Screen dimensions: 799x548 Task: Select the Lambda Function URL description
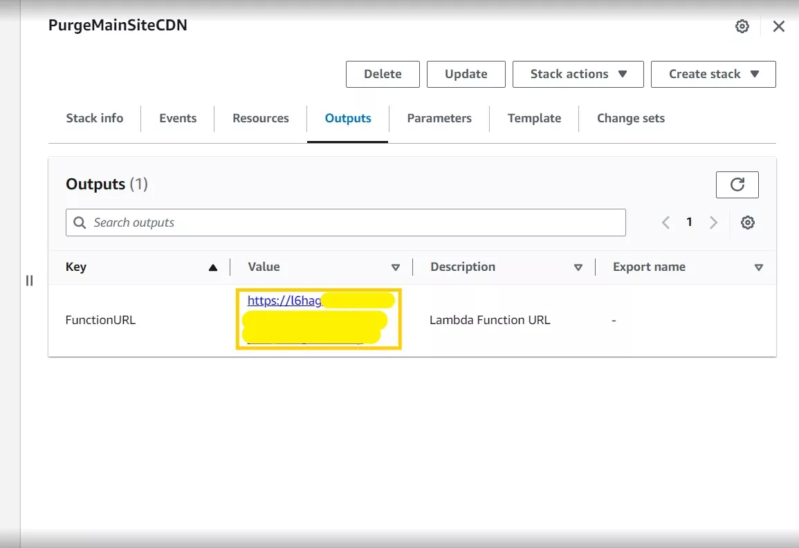[490, 320]
